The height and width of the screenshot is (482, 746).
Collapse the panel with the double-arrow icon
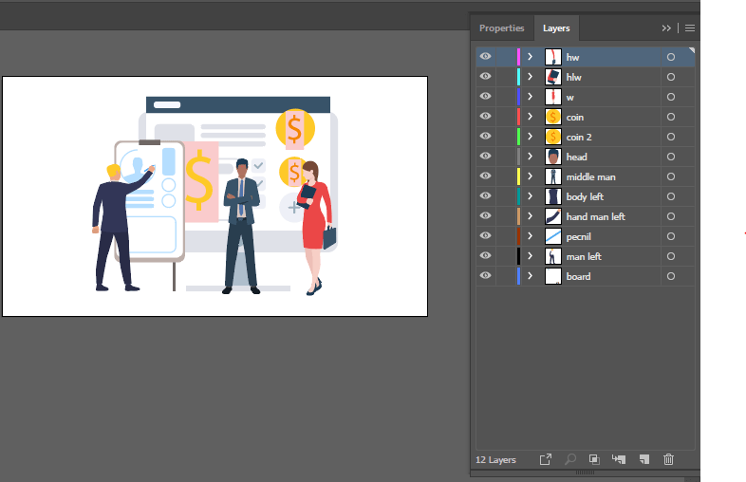[666, 28]
